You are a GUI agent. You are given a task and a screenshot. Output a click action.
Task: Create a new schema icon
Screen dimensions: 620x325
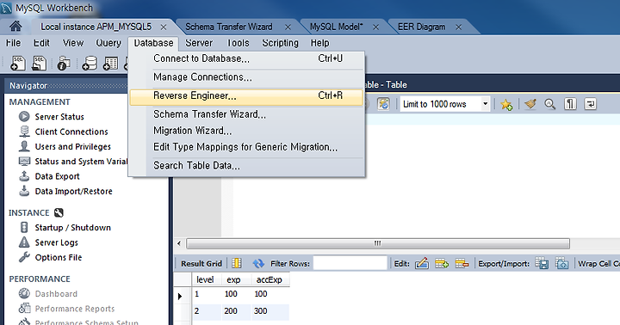tap(90, 63)
